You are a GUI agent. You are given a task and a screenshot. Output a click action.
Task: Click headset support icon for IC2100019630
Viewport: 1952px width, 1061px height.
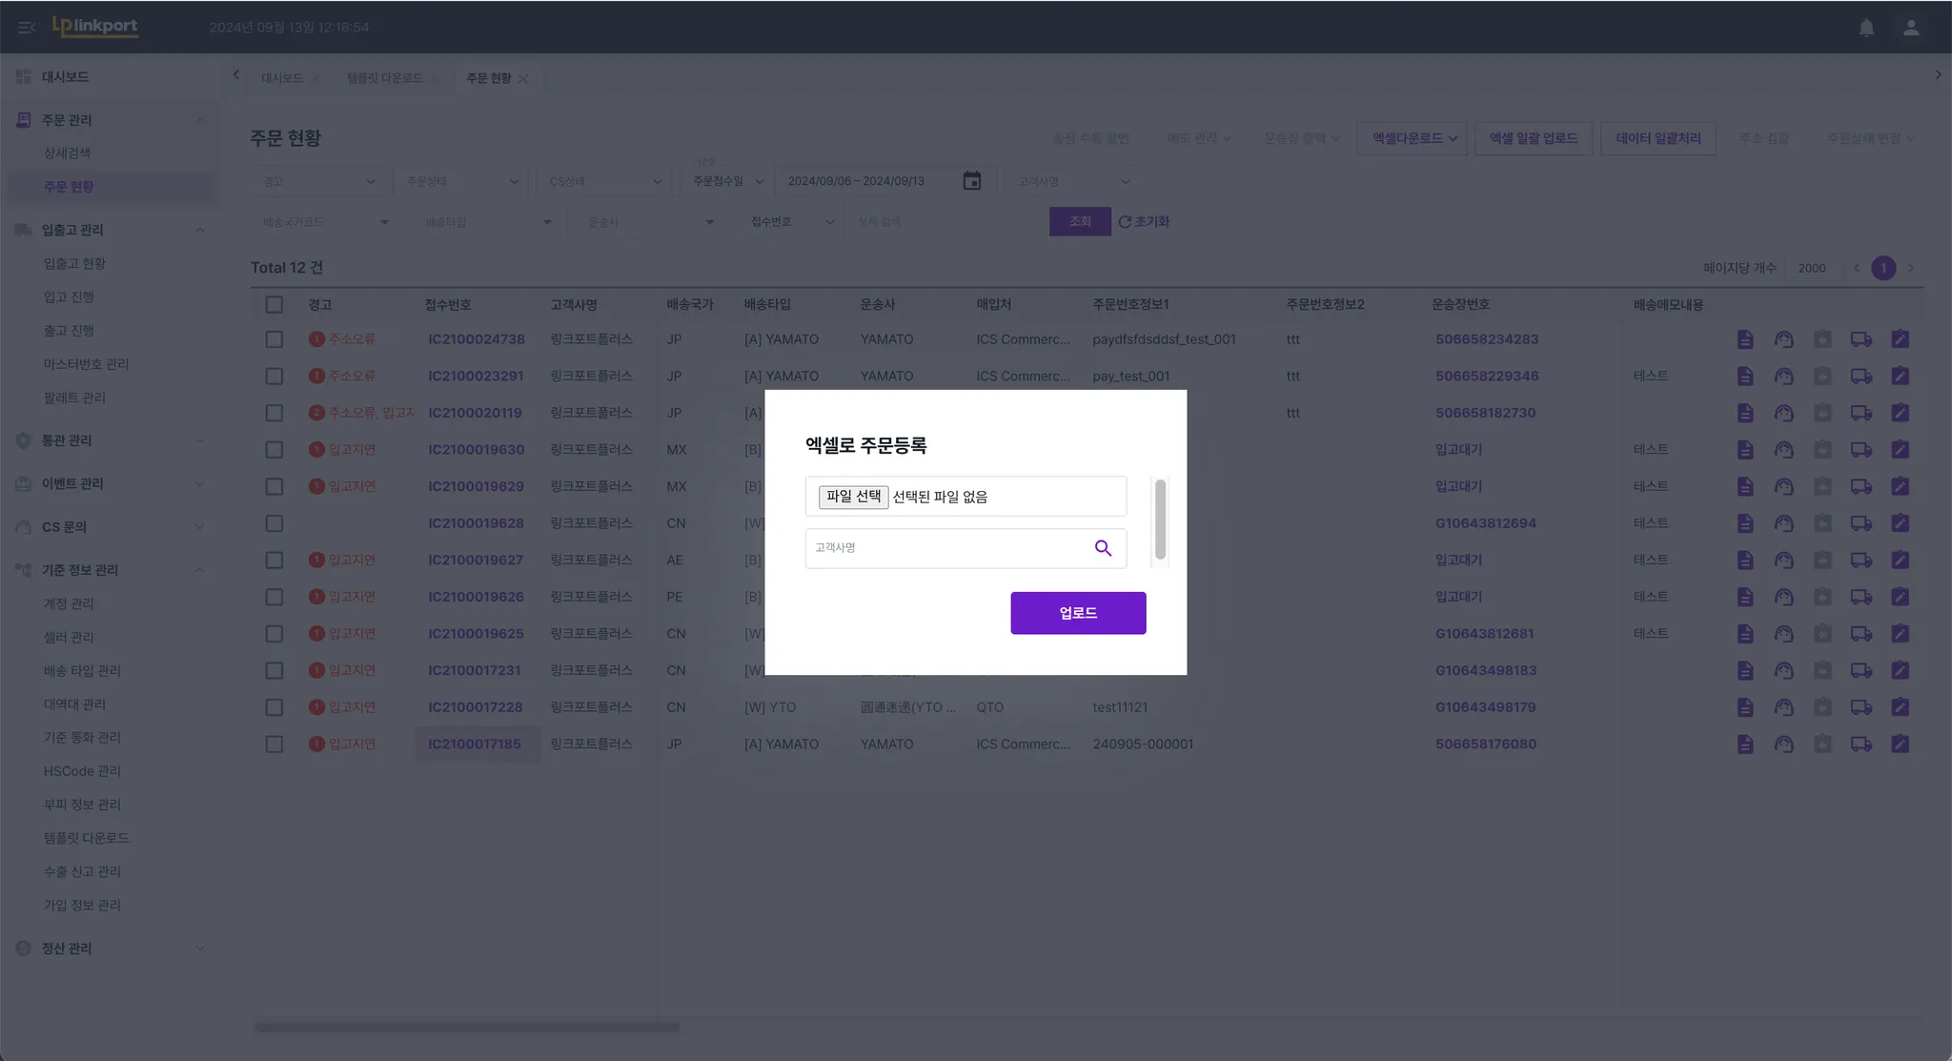(x=1783, y=450)
